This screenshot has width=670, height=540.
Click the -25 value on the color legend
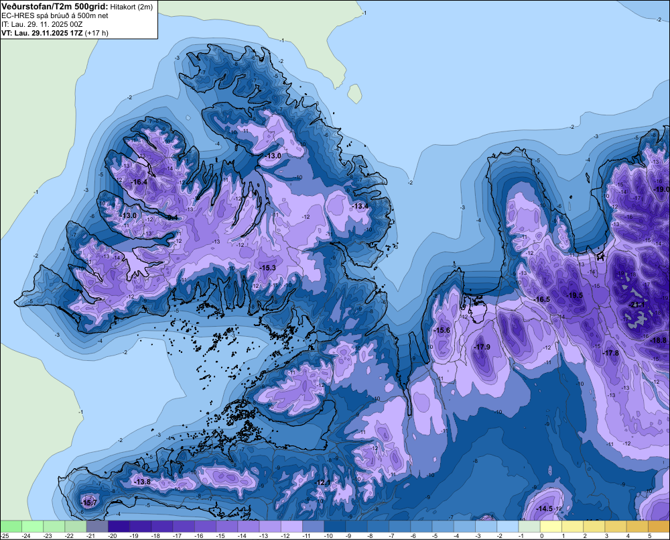[x=5, y=536]
